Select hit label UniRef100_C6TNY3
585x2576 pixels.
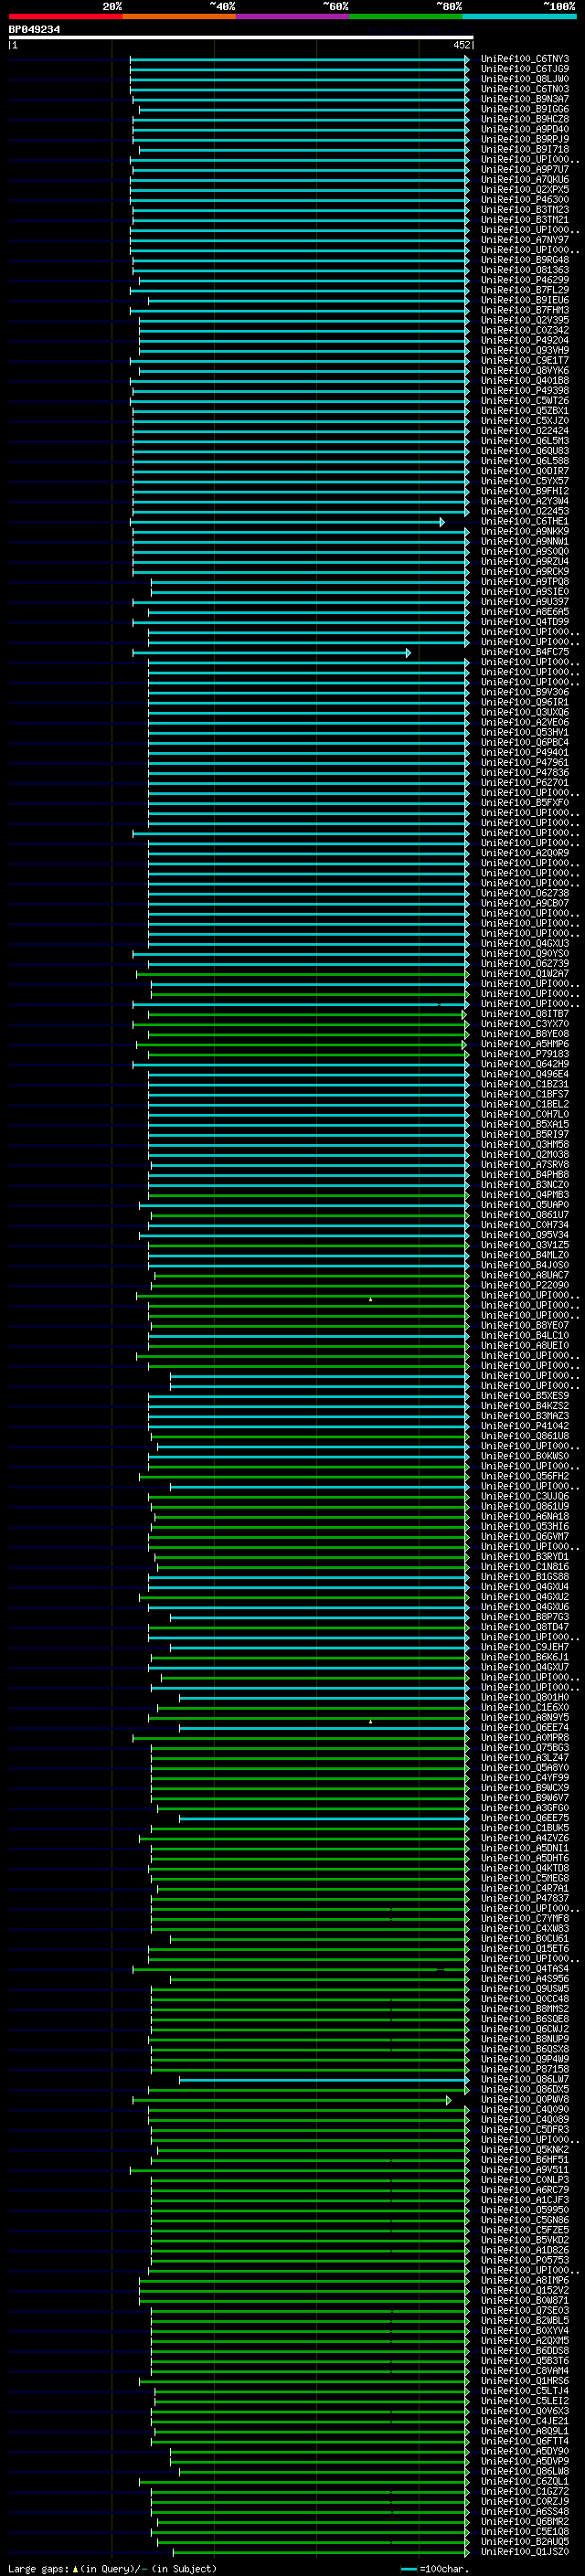point(525,59)
